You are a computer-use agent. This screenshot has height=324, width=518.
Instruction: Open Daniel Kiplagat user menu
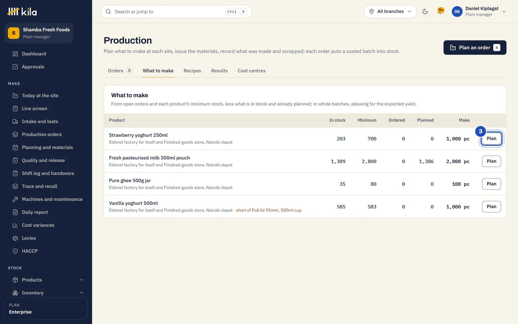[479, 12]
